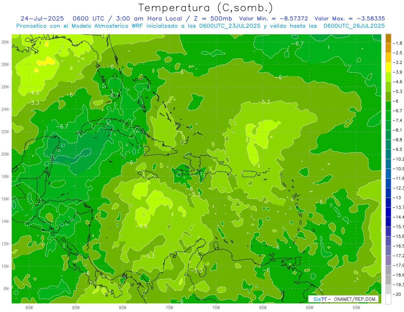Pick the white swatch below -20 on colorbar
Image resolution: width=404 pixels, height=312 pixels.
click(x=388, y=299)
